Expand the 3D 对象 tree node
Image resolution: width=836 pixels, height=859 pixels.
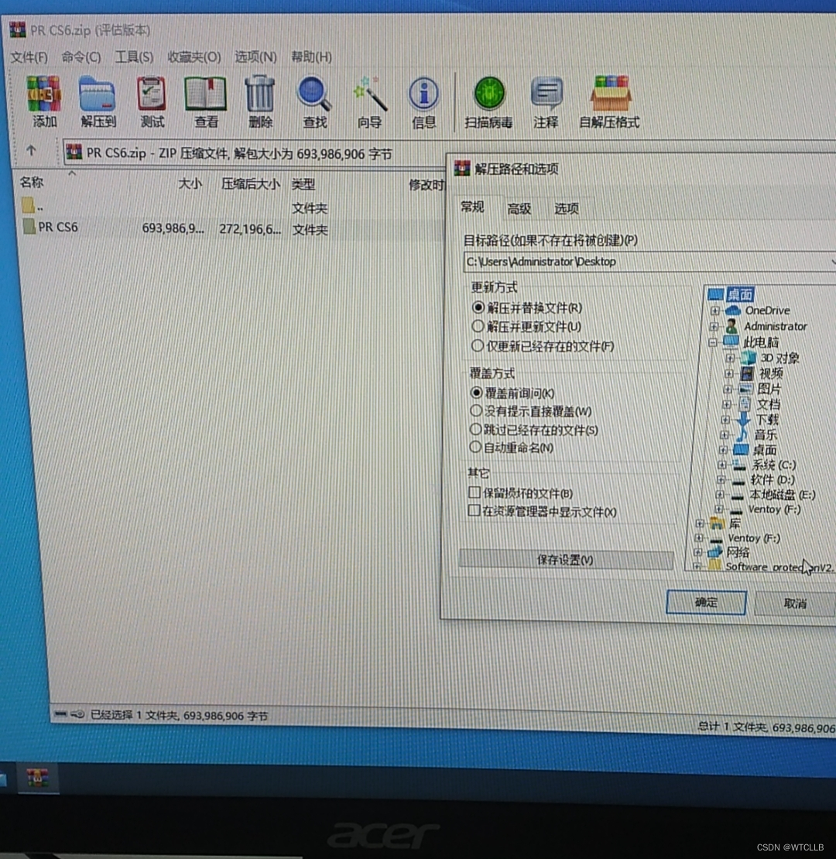(730, 358)
